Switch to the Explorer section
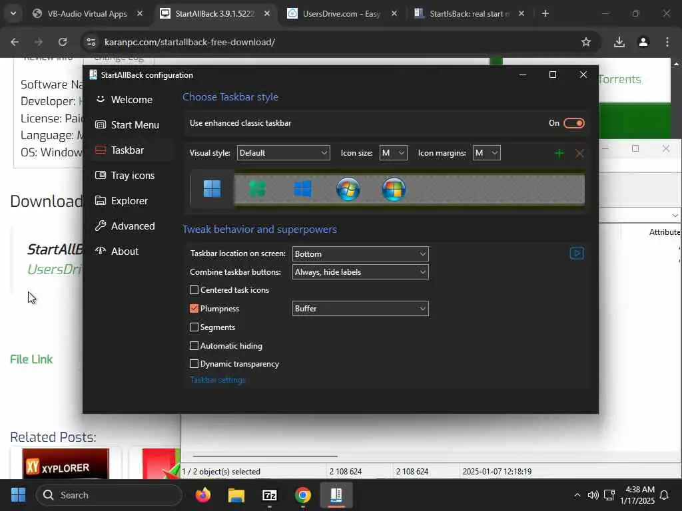682x511 pixels. point(131,201)
